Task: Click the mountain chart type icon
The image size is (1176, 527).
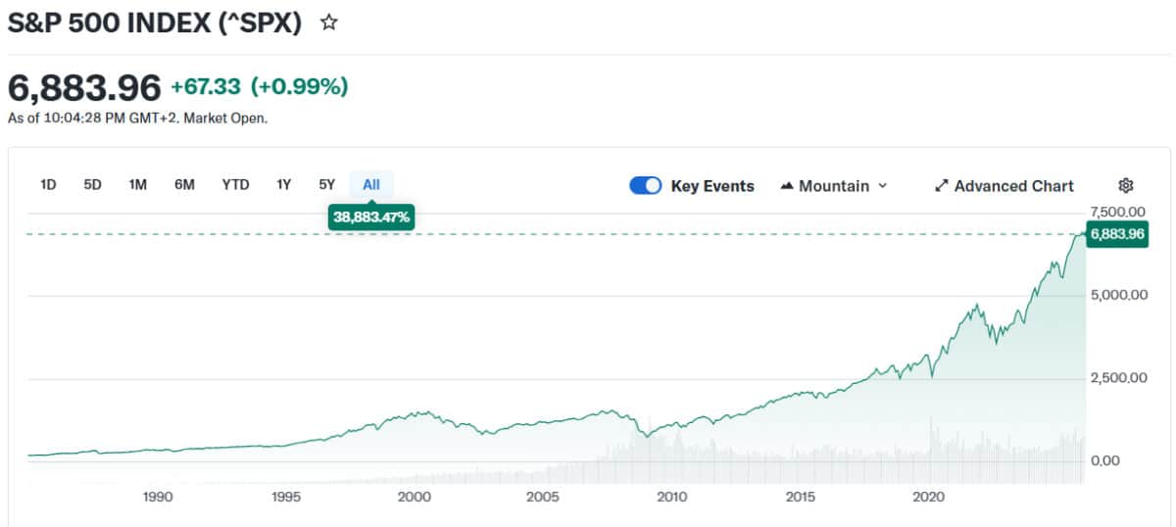Action: pos(787,185)
